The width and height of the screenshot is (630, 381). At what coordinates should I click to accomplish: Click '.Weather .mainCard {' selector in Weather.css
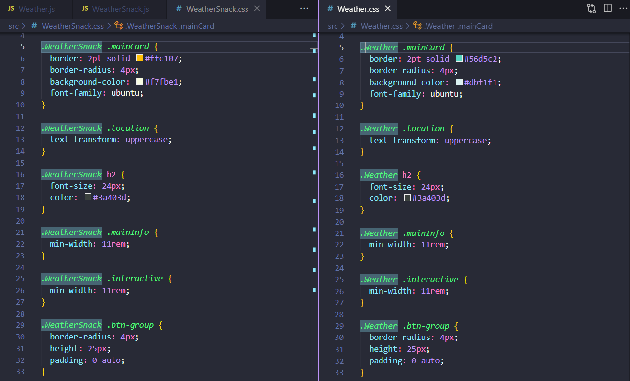click(x=407, y=47)
